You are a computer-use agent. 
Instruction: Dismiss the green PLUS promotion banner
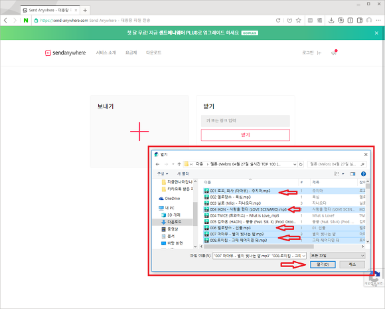click(376, 33)
